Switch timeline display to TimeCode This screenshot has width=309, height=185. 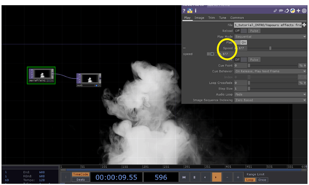coord(80,174)
